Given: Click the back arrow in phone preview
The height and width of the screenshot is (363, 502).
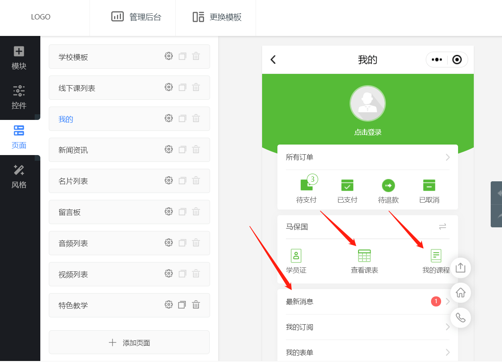Looking at the screenshot, I should pos(273,60).
